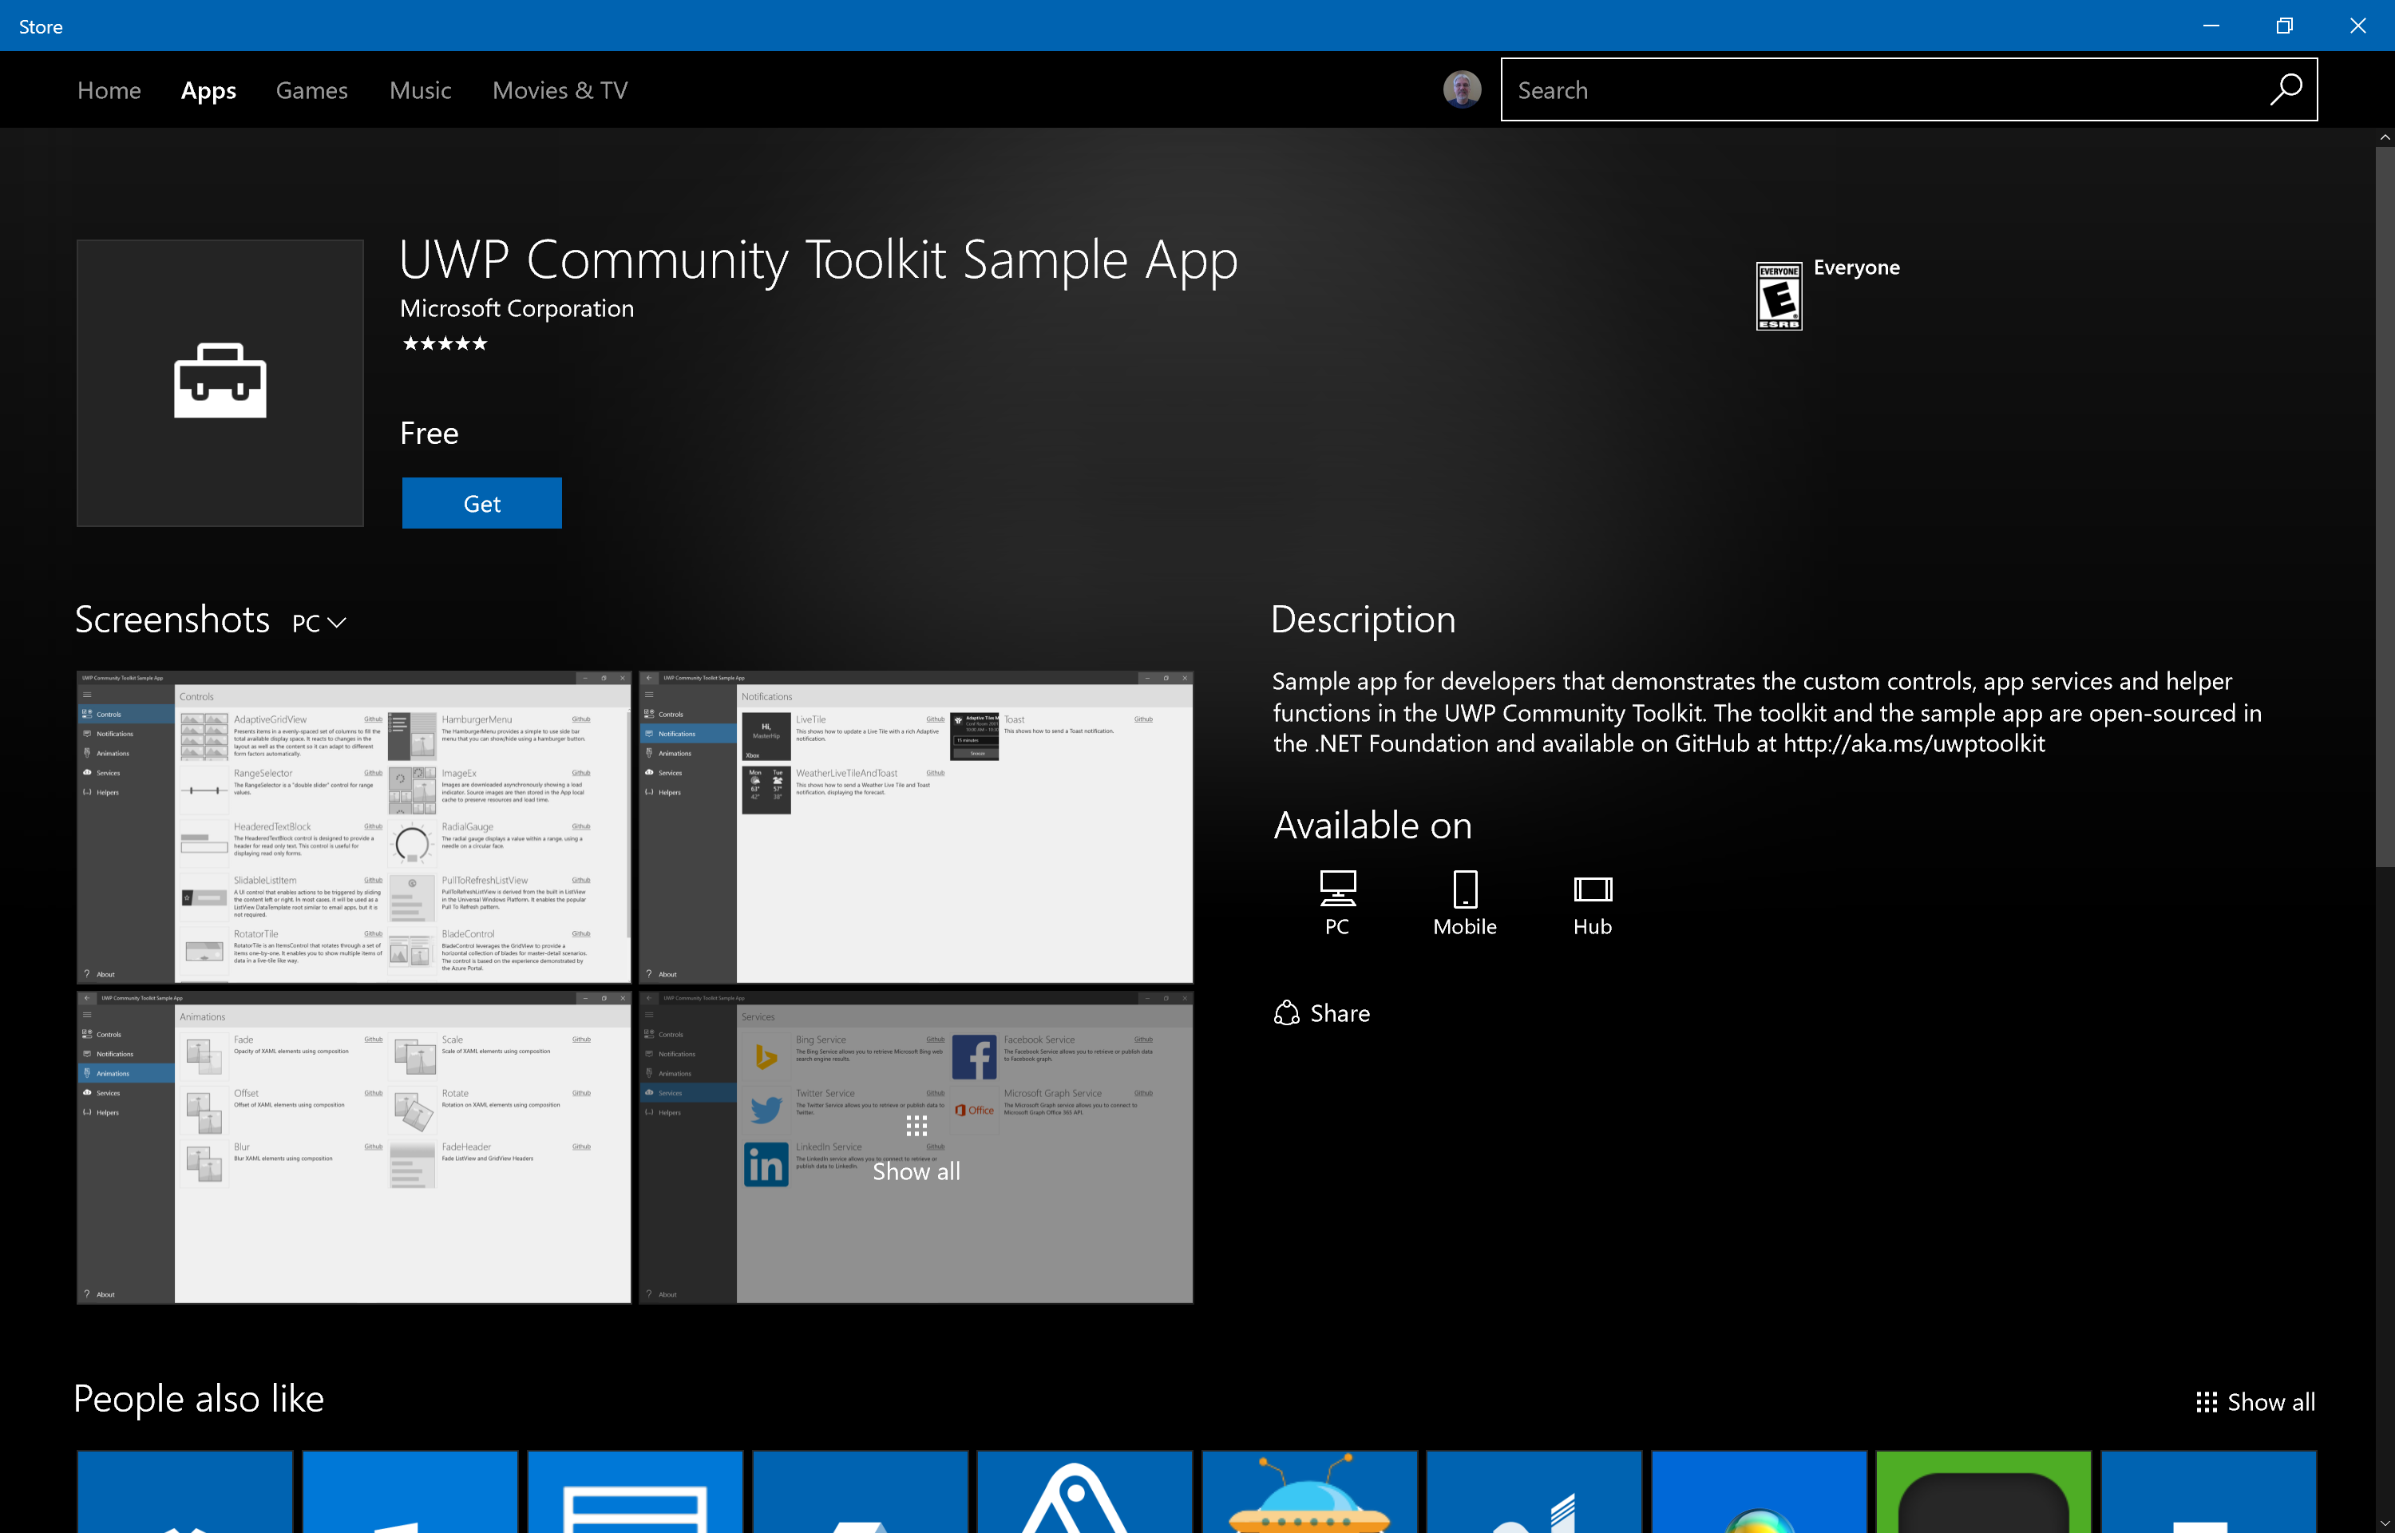Open Movies & TV section
2395x1533 pixels.
tap(559, 90)
